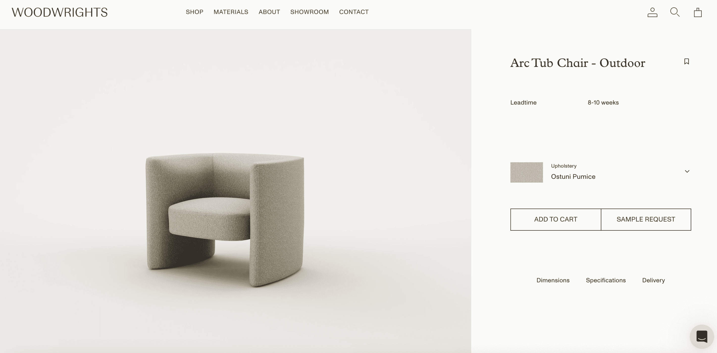Open the shopping bag icon
The height and width of the screenshot is (353, 717).
(698, 13)
